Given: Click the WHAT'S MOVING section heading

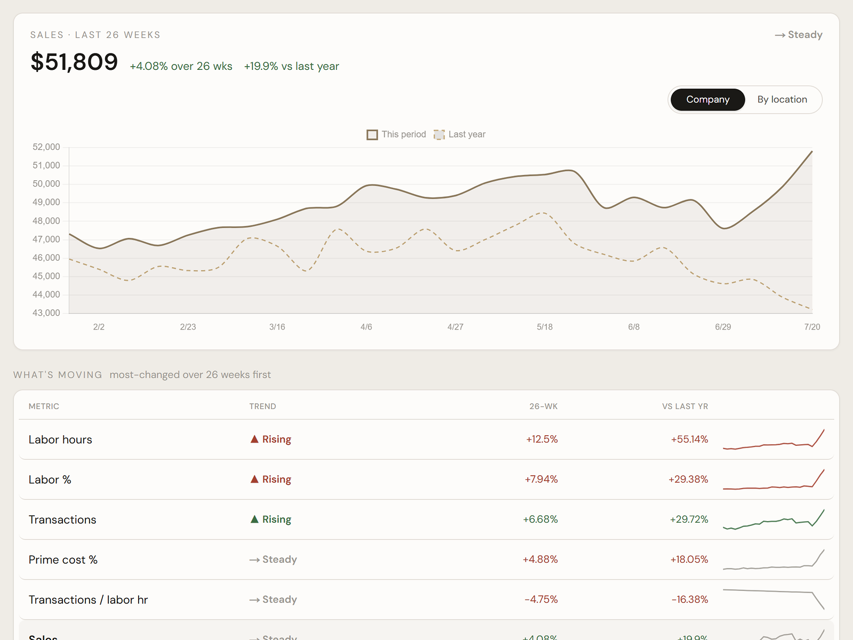Looking at the screenshot, I should 58,375.
